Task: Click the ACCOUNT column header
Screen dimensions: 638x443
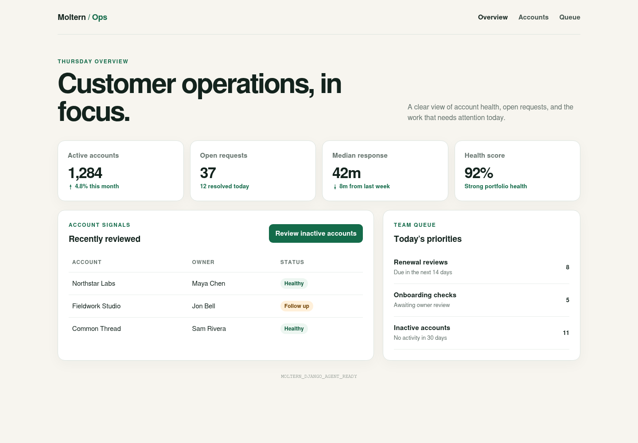Action: click(87, 262)
